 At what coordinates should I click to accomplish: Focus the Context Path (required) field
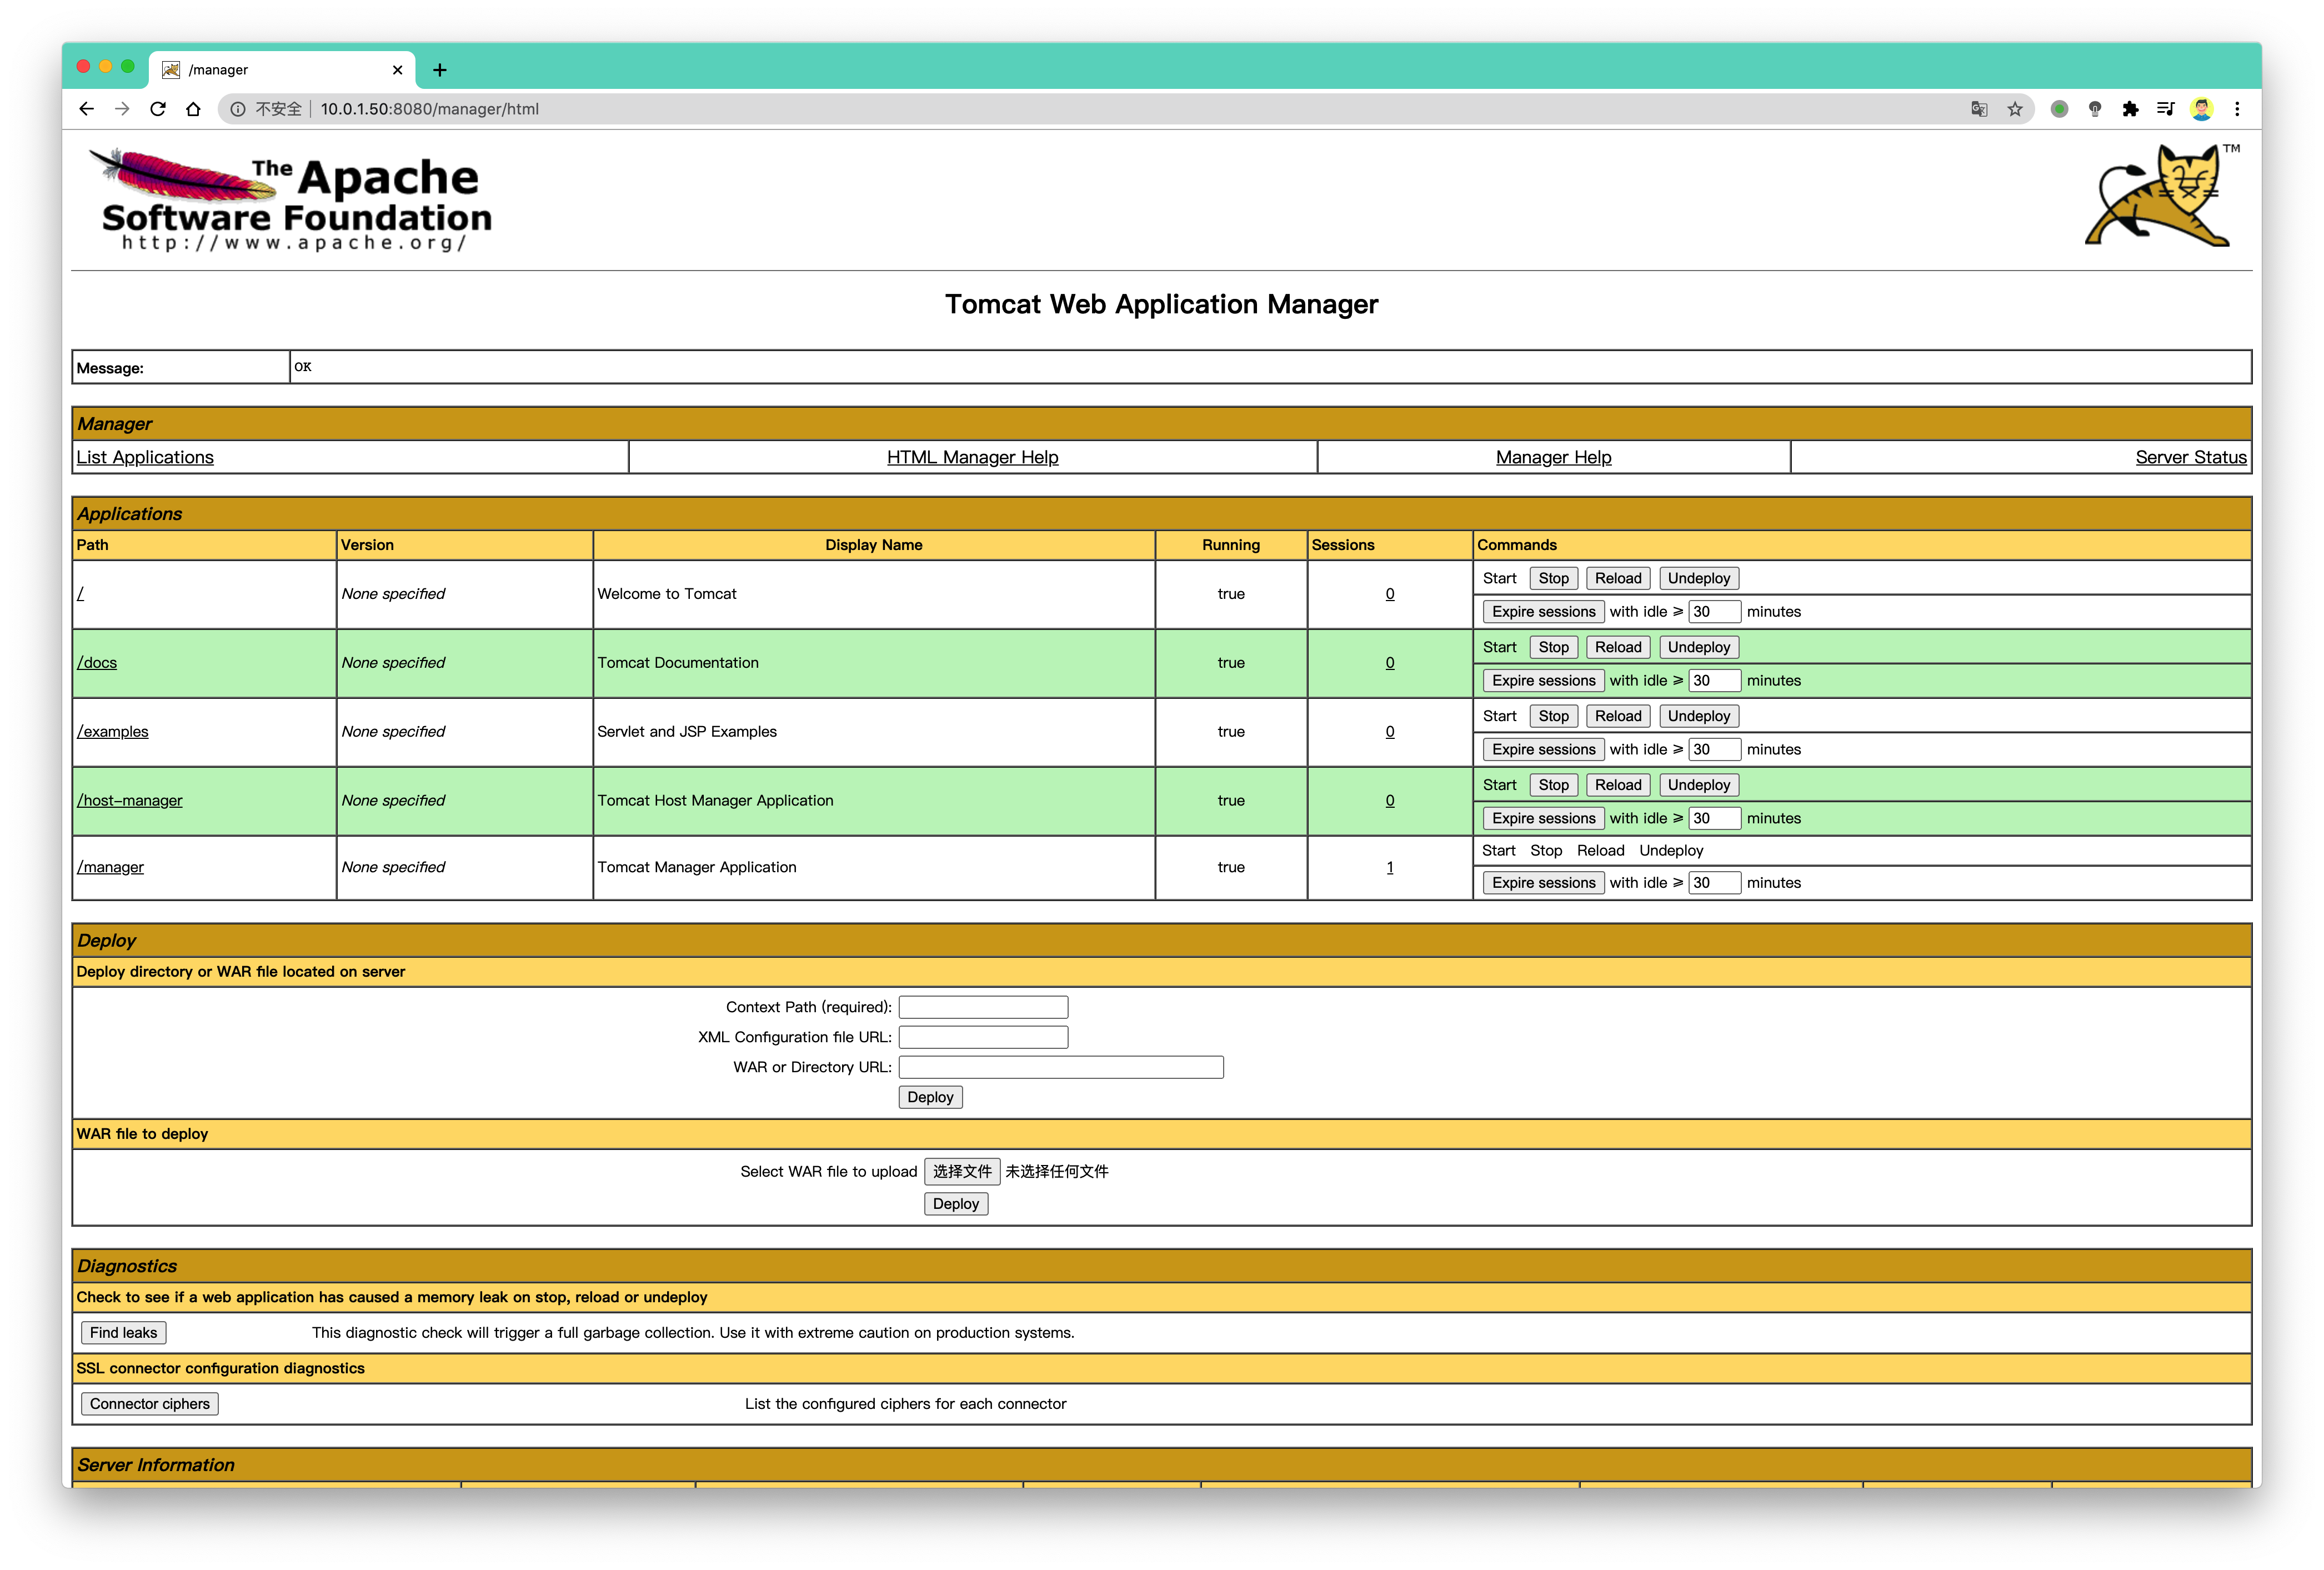tap(982, 1007)
